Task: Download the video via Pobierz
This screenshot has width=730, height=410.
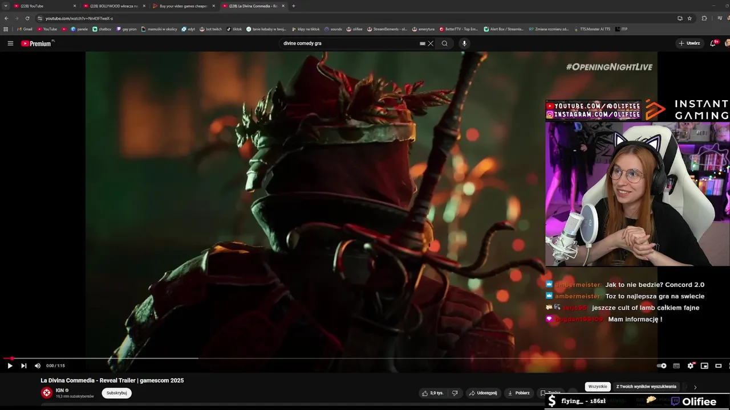Action: coord(518,393)
